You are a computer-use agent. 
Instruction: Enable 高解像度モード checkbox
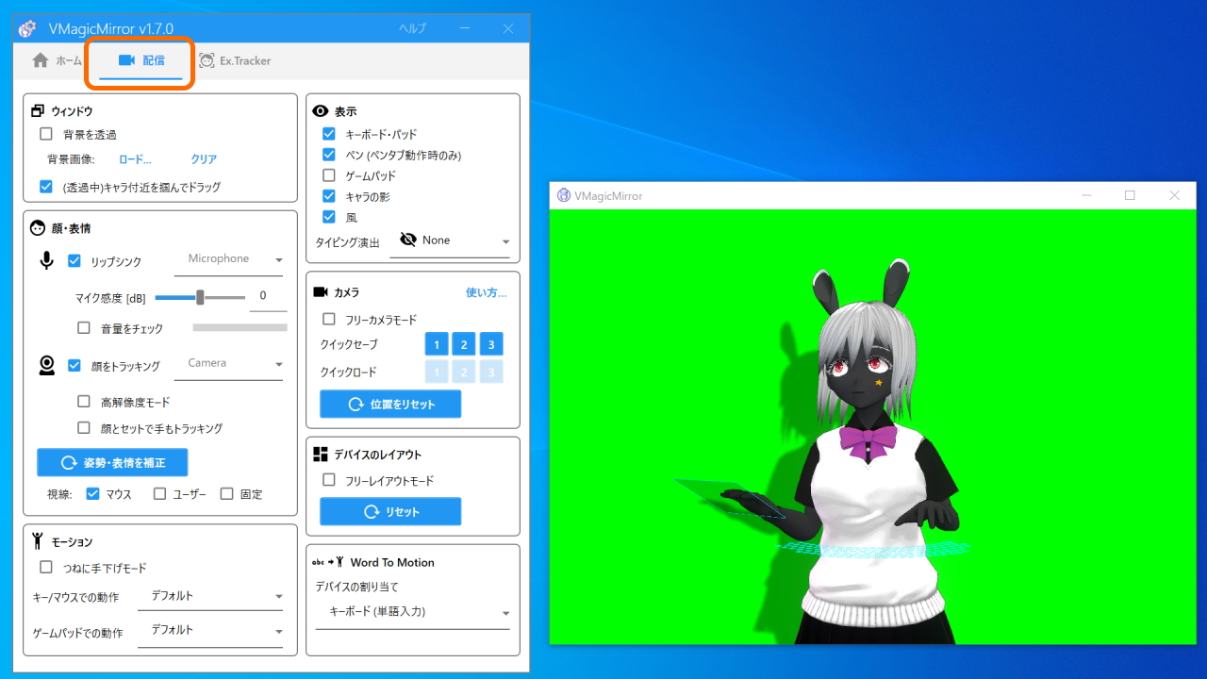point(84,402)
